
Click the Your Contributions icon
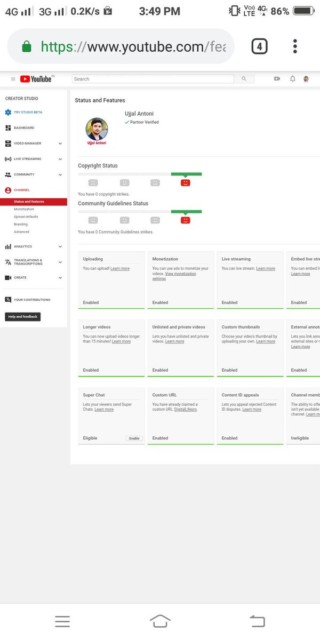click(8, 300)
